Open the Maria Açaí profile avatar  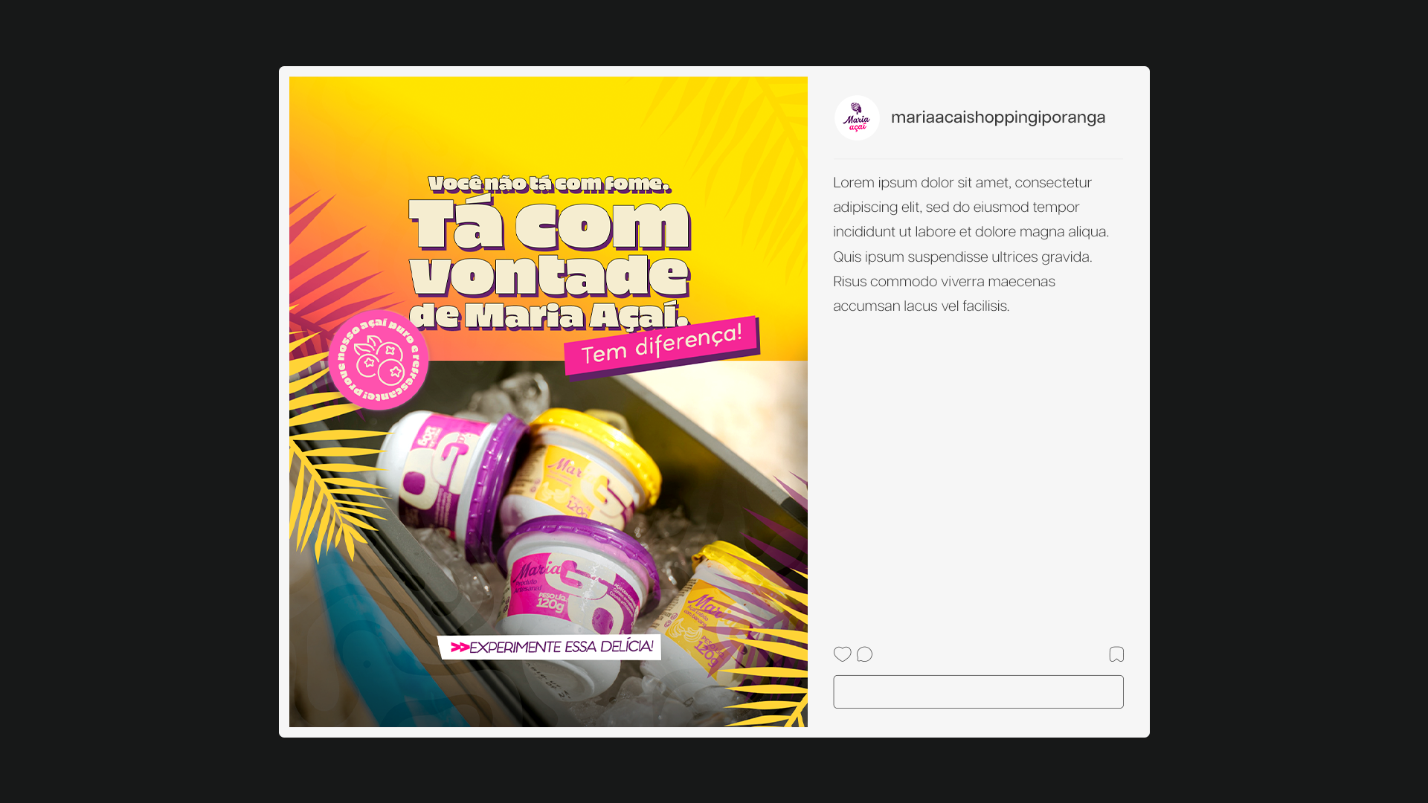coord(857,118)
